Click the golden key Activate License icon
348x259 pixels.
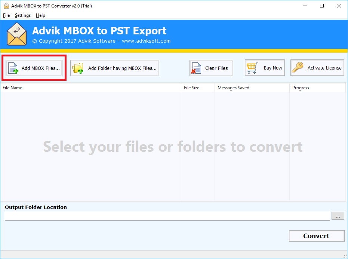298,68
